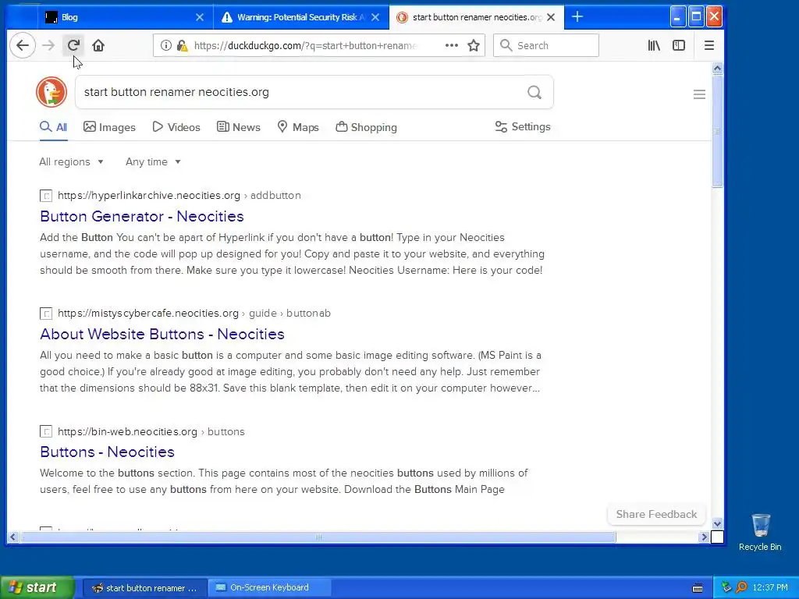799x599 pixels.
Task: Click the vertical scrollbar thumb
Action: tap(717, 131)
